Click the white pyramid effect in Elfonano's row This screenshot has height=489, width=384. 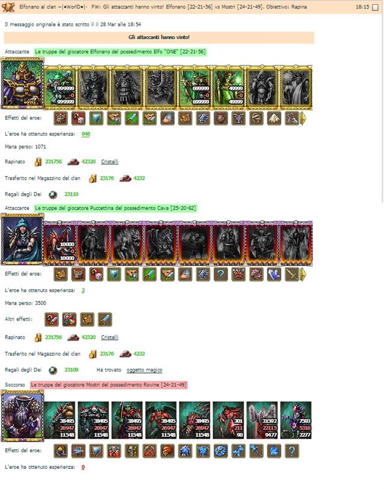(x=274, y=119)
